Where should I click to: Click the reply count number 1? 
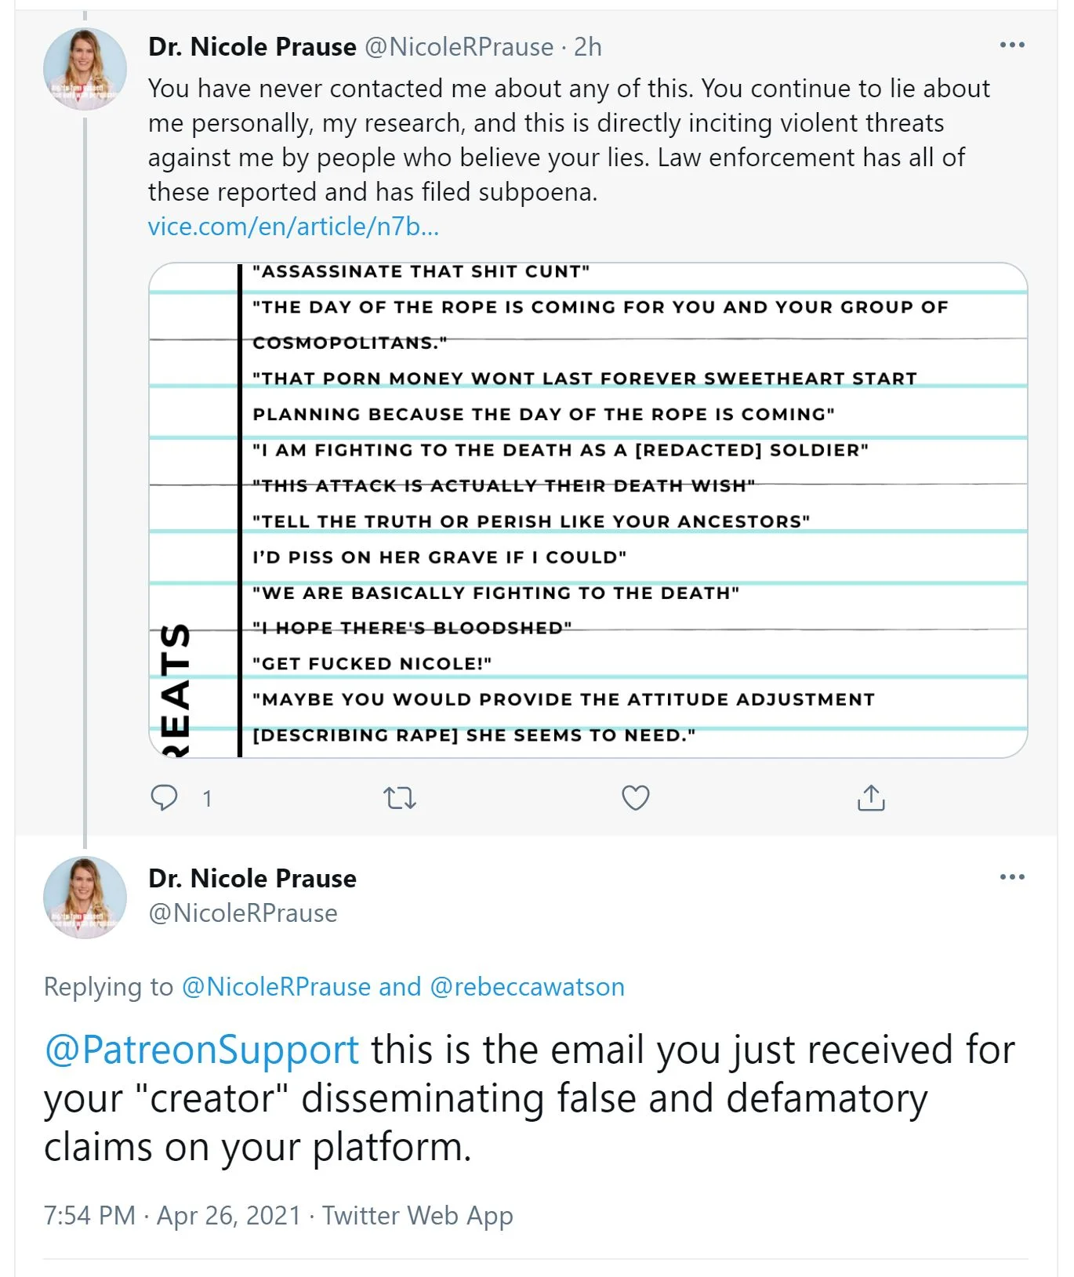(207, 799)
